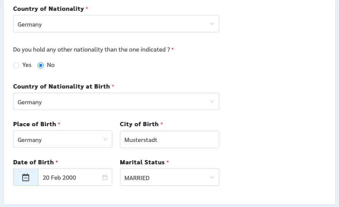Select Yes for holding other nationality
339x207 pixels.
tap(16, 65)
